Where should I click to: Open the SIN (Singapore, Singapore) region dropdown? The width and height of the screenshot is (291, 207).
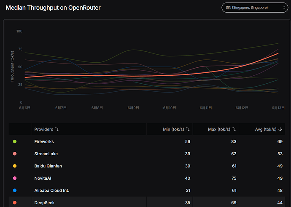255,8
